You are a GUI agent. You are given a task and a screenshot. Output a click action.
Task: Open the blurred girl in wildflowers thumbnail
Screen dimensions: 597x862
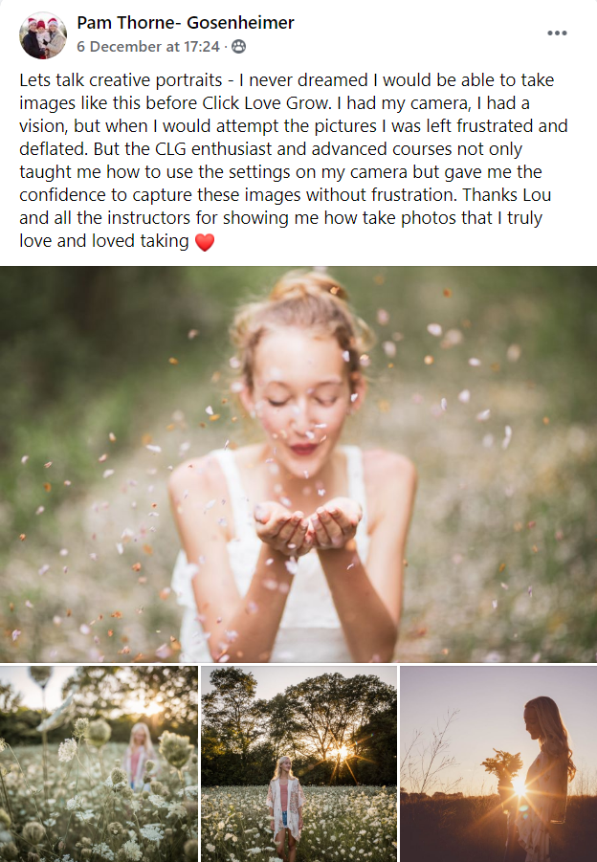[x=99, y=763]
